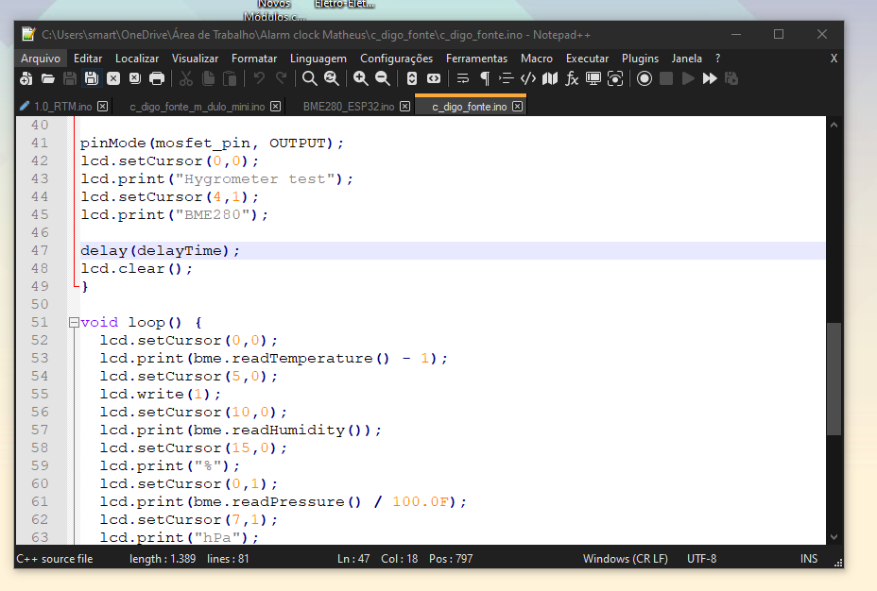Click the Copy toolbar icon
Image resolution: width=877 pixels, height=591 pixels.
[x=208, y=78]
